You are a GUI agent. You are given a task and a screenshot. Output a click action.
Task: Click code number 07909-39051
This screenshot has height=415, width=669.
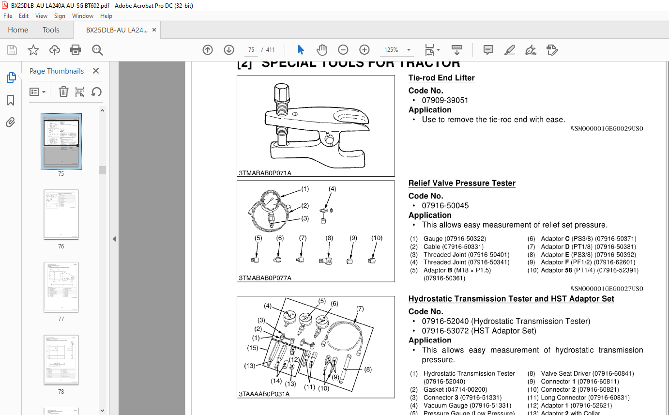tap(445, 100)
